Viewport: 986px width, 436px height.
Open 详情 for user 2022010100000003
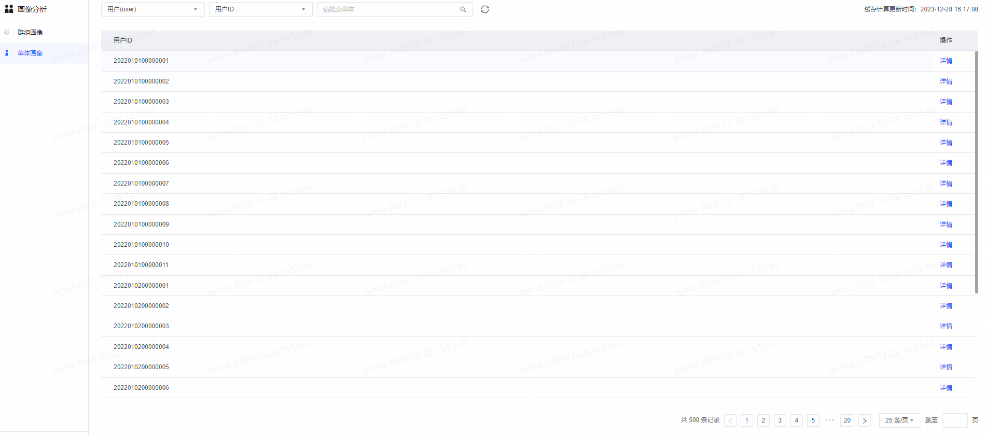click(946, 102)
